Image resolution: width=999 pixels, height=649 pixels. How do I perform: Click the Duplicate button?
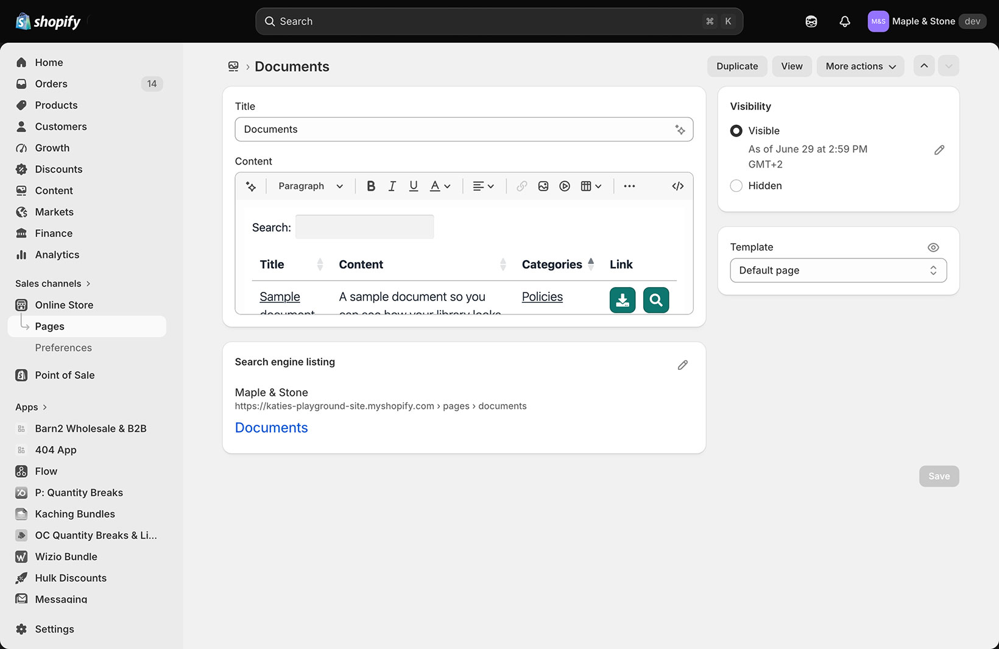737,66
